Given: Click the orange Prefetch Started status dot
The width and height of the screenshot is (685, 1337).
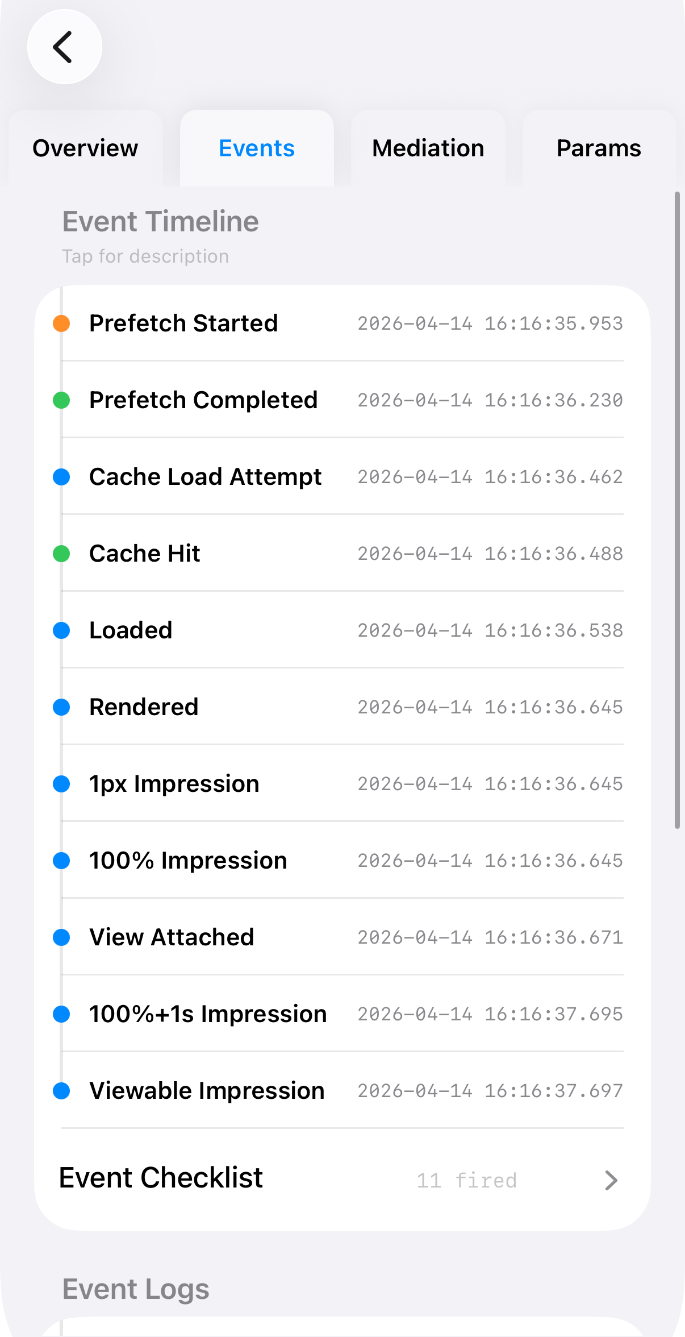Looking at the screenshot, I should (61, 323).
